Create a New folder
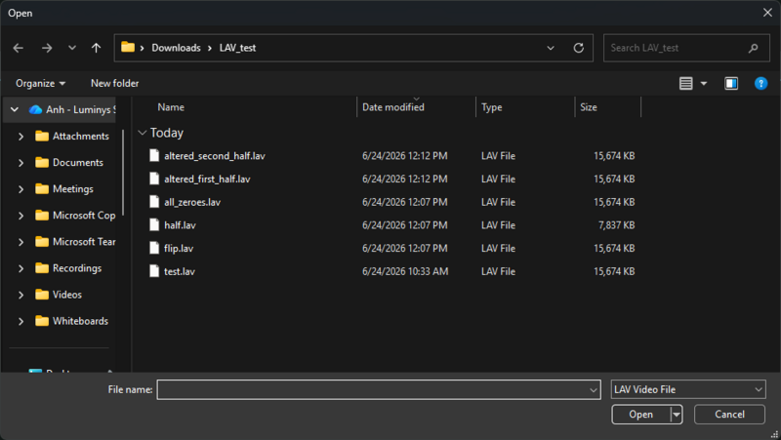Image resolution: width=781 pixels, height=440 pixels. click(114, 83)
